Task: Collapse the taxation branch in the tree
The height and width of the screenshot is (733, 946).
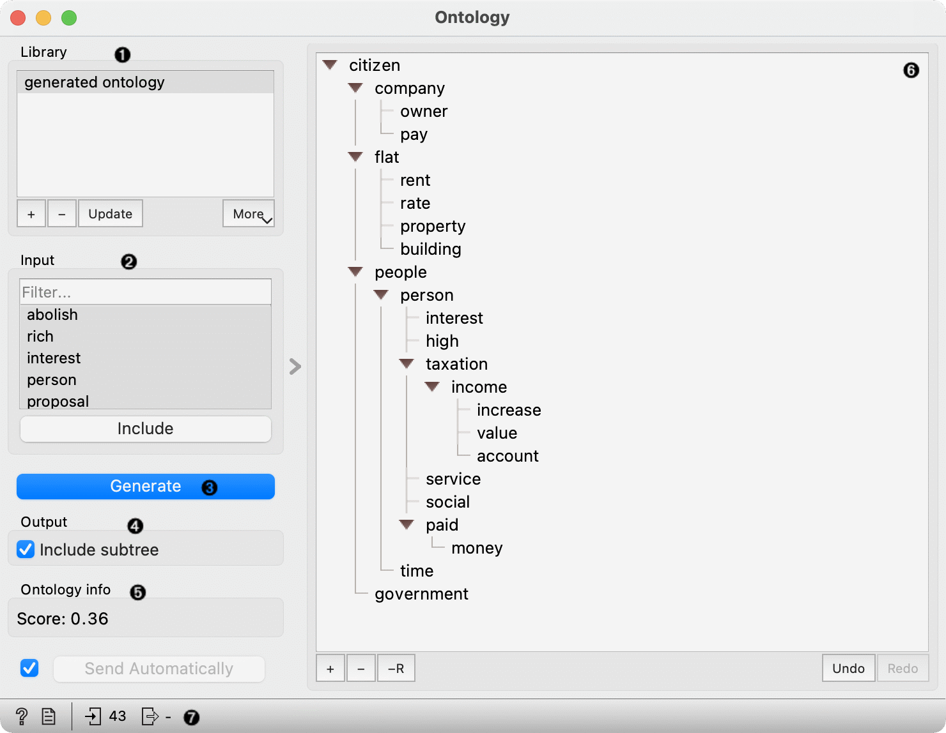Action: pyautogui.click(x=407, y=363)
